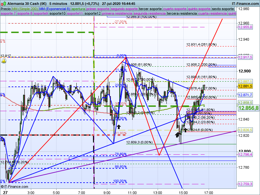Click the 12.809,3 (0,00%) Fibonacci label
This screenshot has width=260, height=195.
pos(139,142)
